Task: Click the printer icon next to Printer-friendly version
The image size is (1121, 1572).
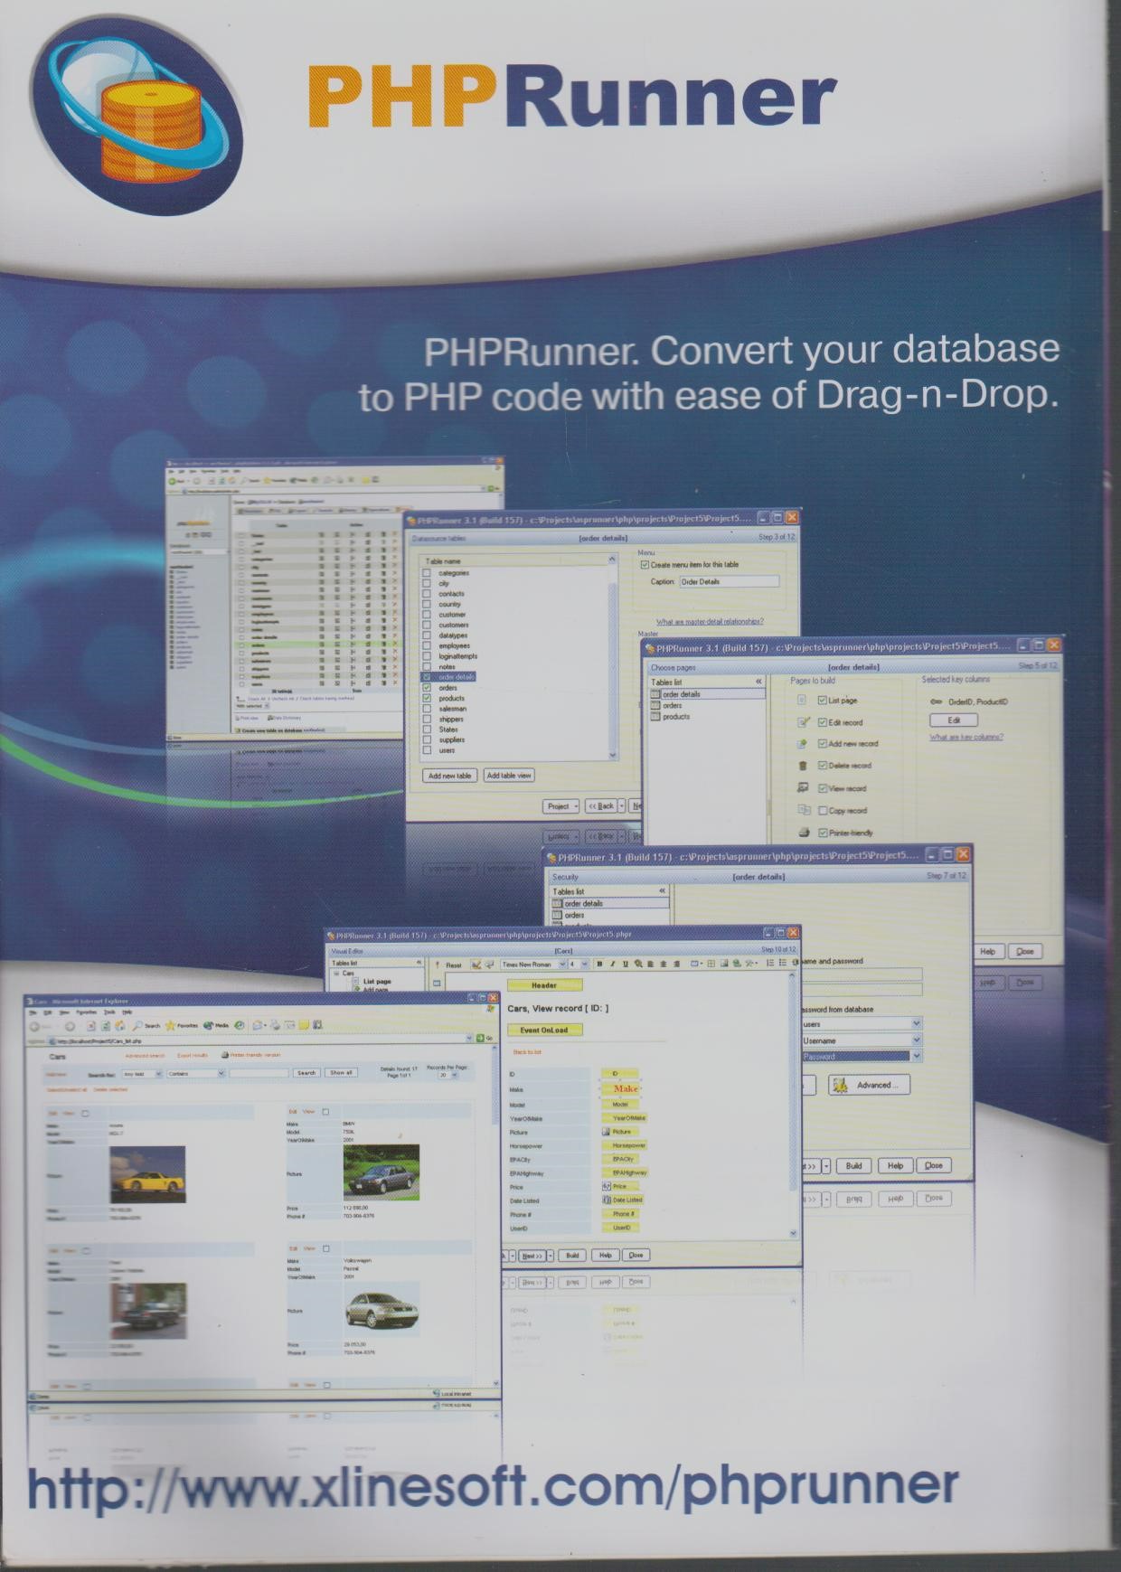Action: (225, 1055)
